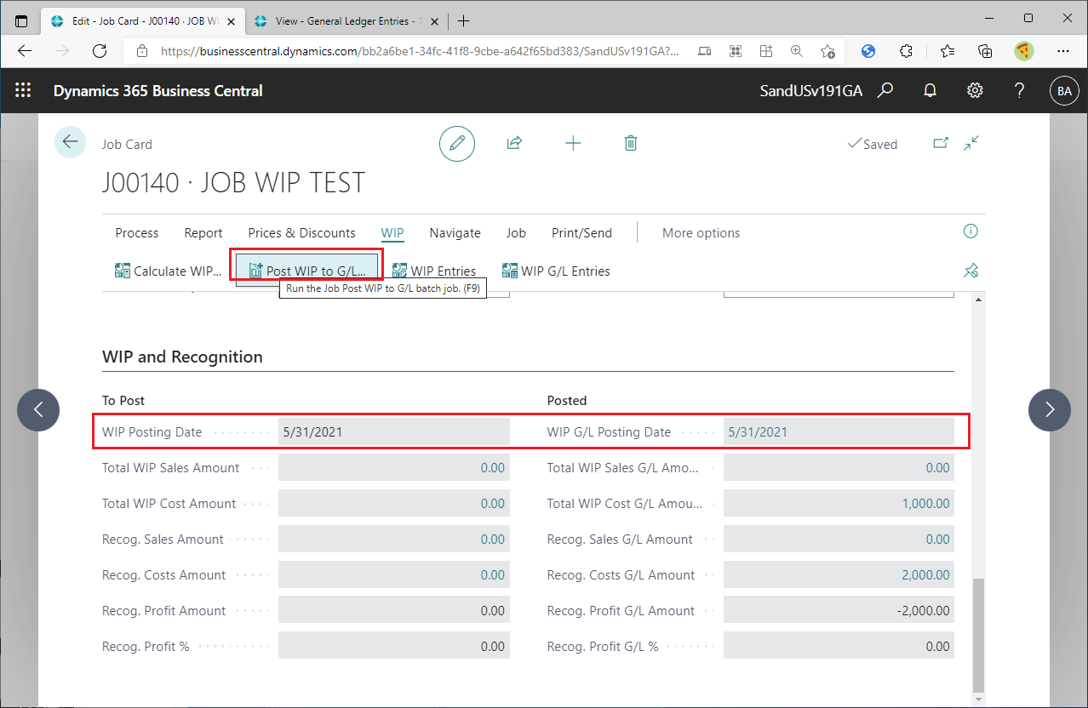The image size is (1088, 708).
Task: Open the Microsoft 365 app launcher grid
Action: point(23,90)
